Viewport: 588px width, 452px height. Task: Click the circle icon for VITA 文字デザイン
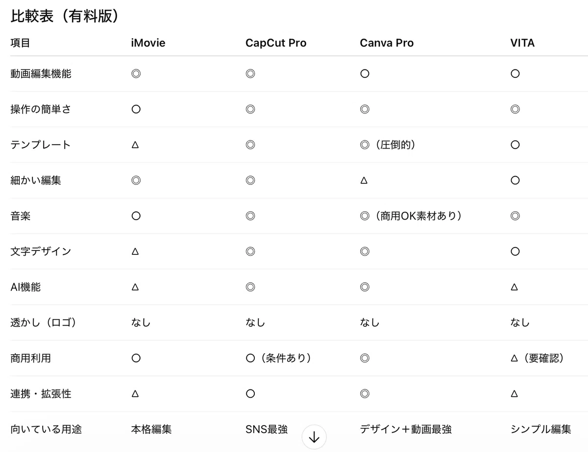click(515, 251)
